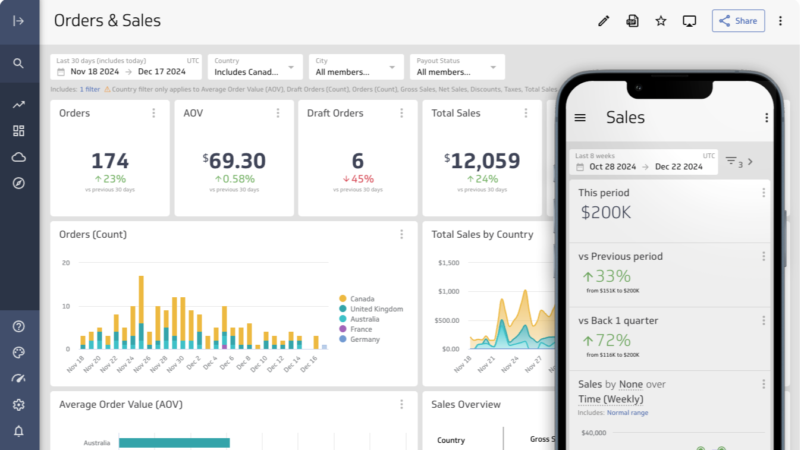The height and width of the screenshot is (450, 801).
Task: Export dashboard using the PDF icon
Action: click(x=632, y=21)
